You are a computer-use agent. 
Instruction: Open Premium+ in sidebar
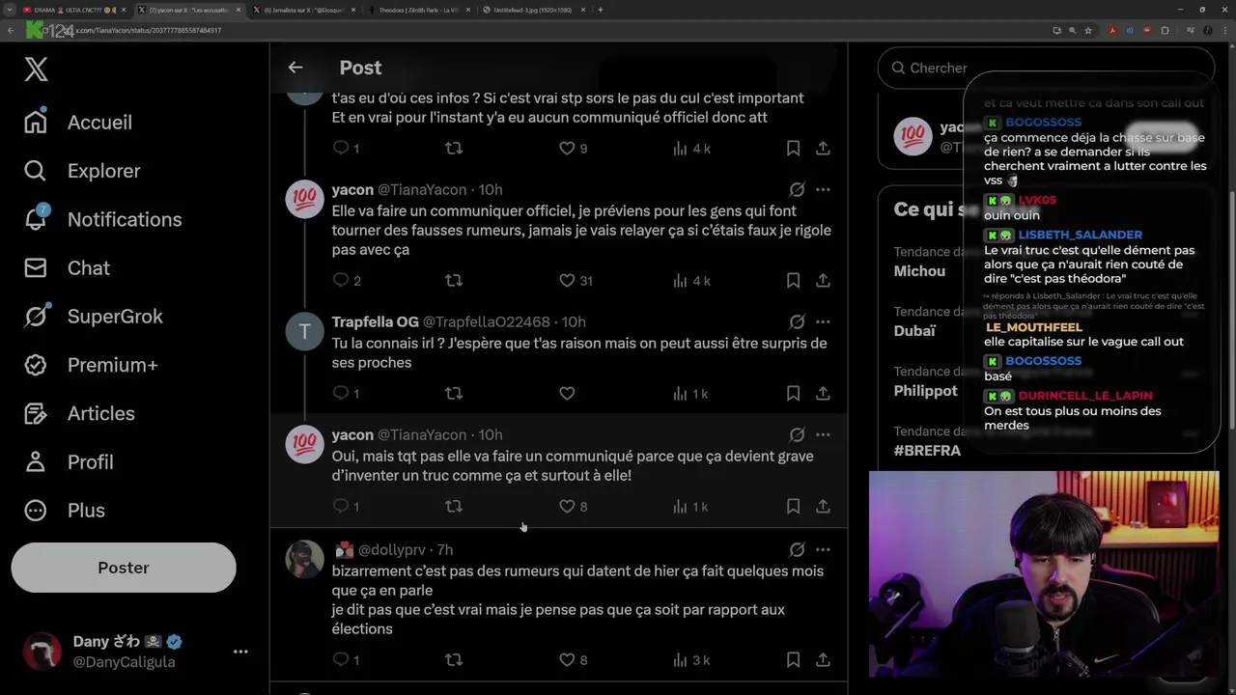tap(91, 365)
